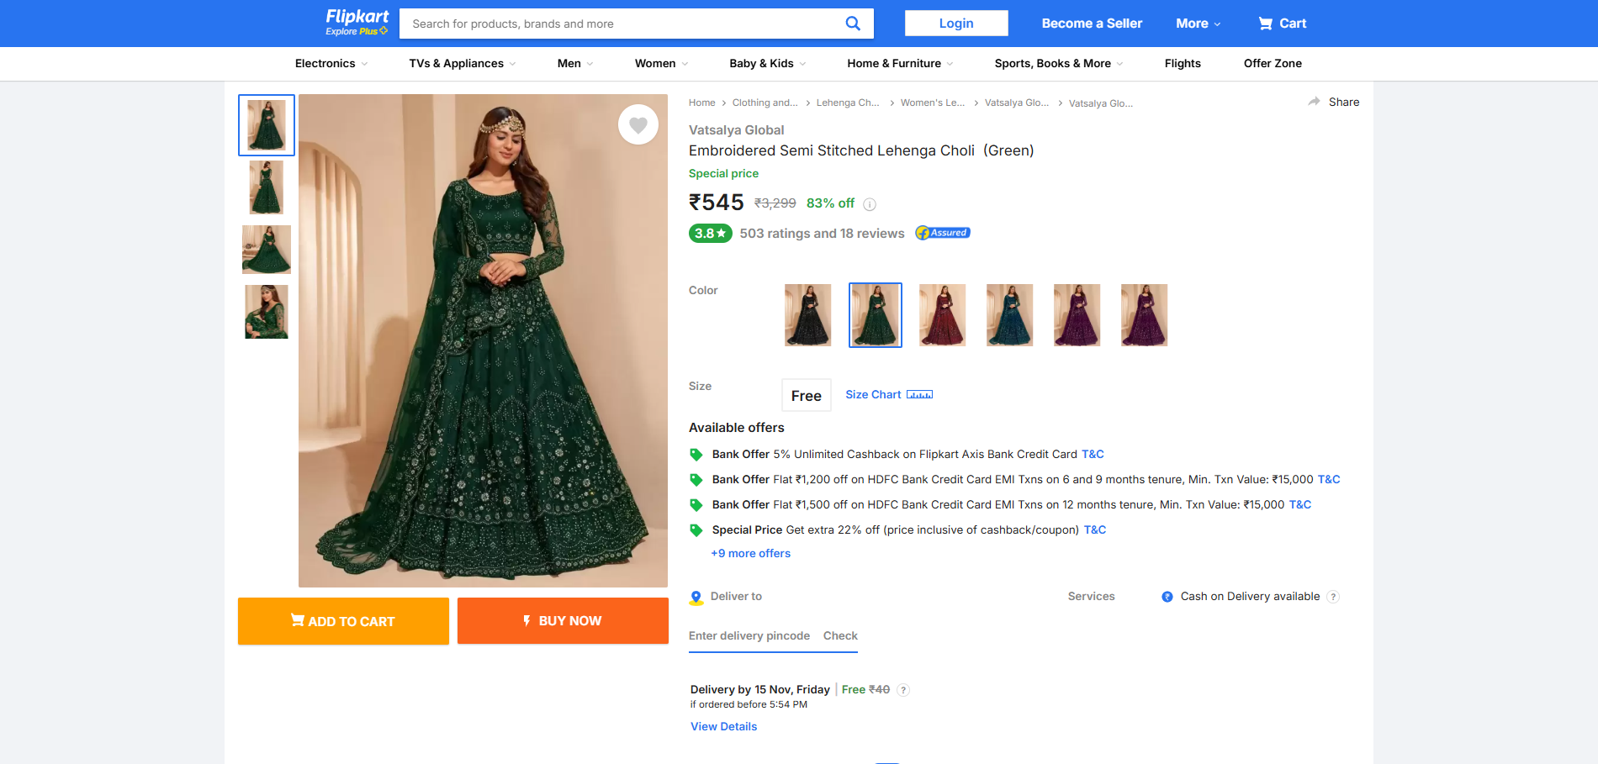Click help icon next to Cash on Delivery
This screenshot has width=1598, height=764.
click(1333, 597)
